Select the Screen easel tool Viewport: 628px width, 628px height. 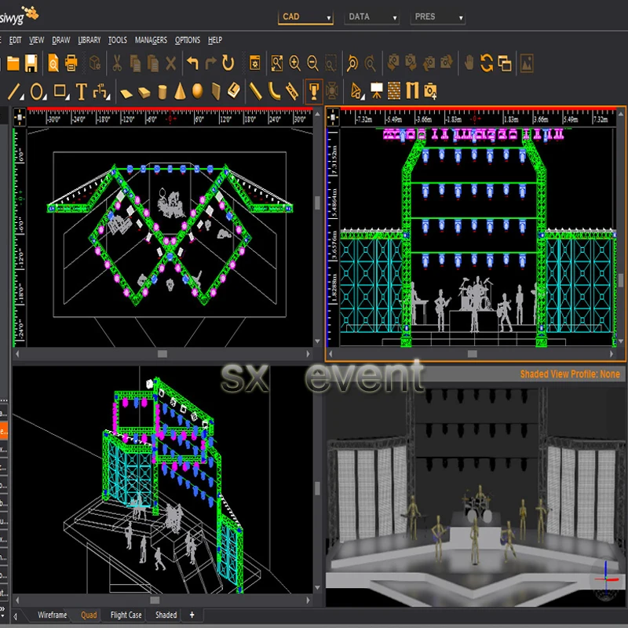376,91
